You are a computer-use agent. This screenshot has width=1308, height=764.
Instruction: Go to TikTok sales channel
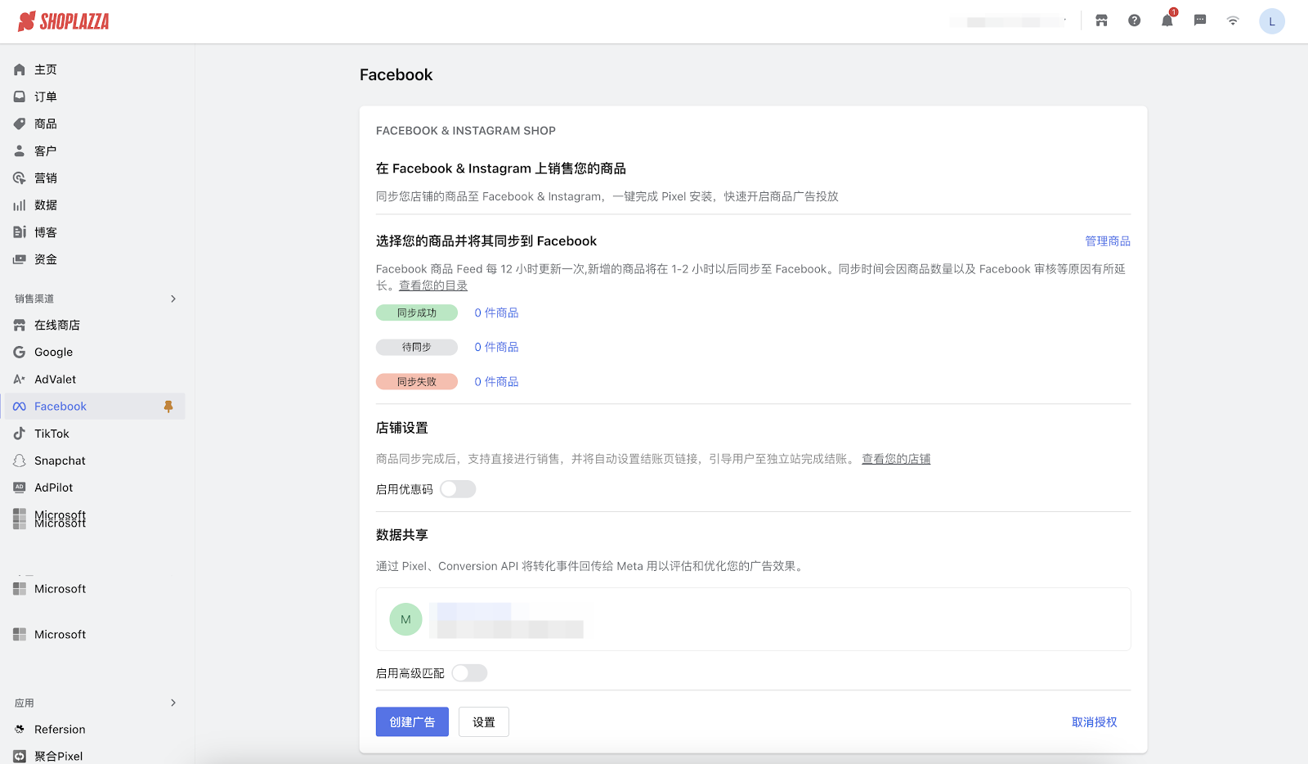point(52,434)
